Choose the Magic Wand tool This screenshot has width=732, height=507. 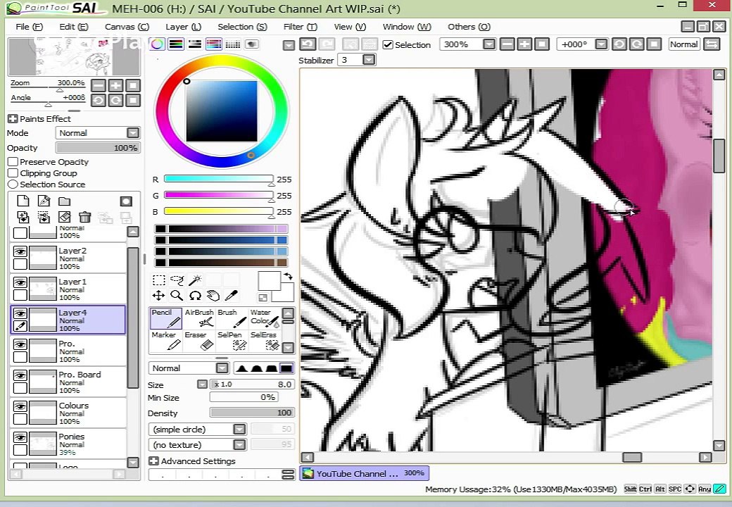195,280
